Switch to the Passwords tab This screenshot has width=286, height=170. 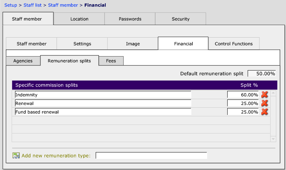coord(130,19)
